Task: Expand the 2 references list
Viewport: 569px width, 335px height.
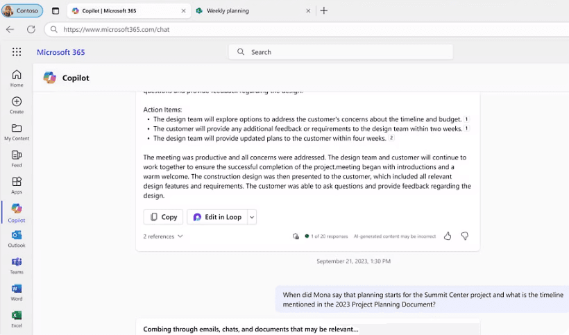Action: click(x=163, y=237)
